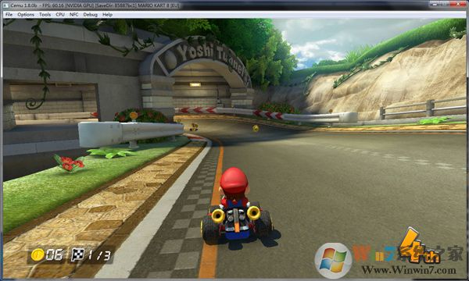Maximize the Cemu window

(x=445, y=4)
